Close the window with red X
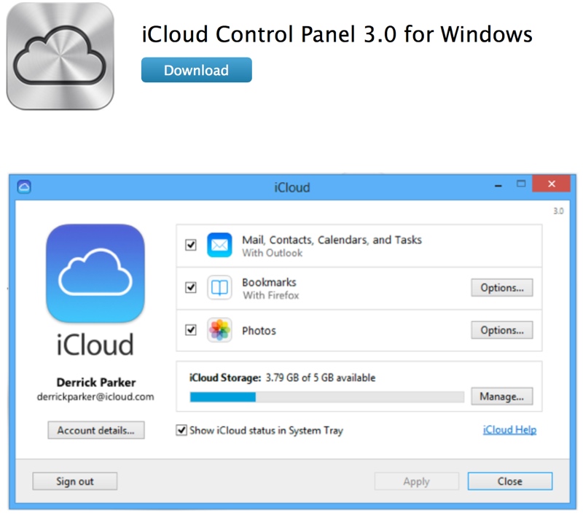583x516 pixels. [552, 184]
